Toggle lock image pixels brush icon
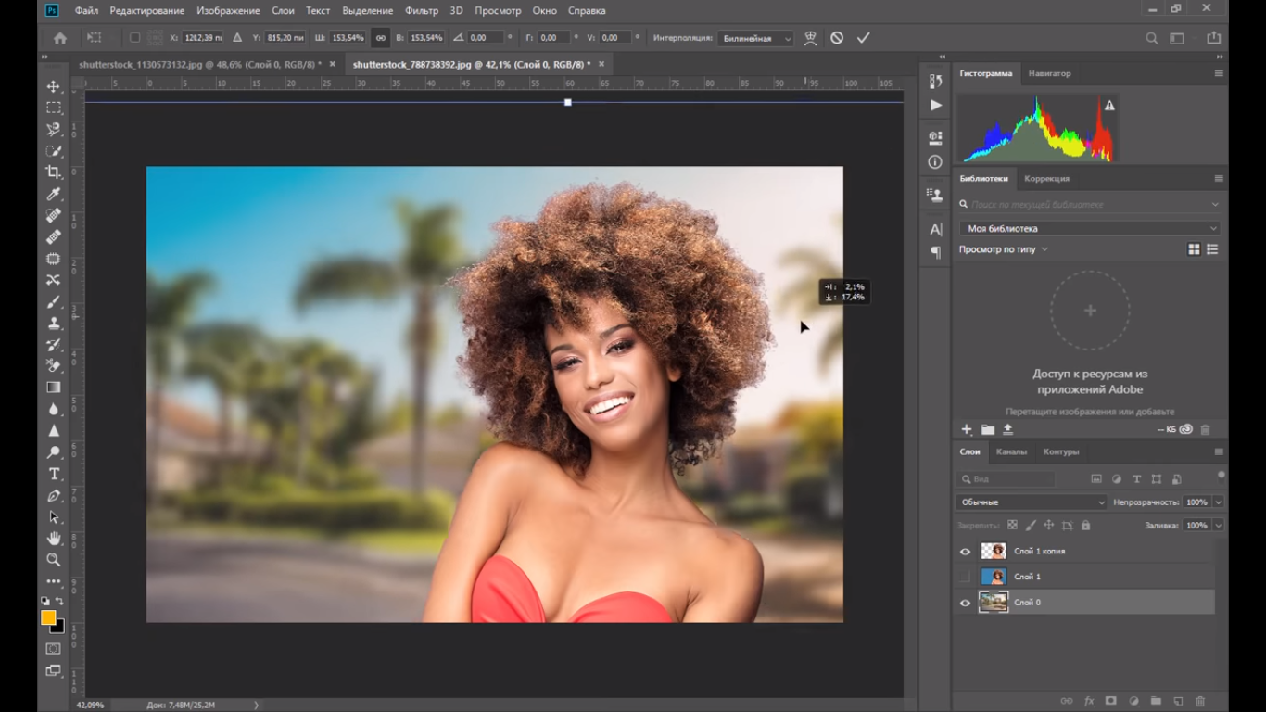Image resolution: width=1266 pixels, height=712 pixels. coord(1031,526)
